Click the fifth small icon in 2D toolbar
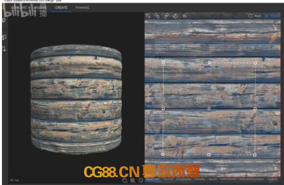This screenshot has height=185, width=284. pyautogui.click(x=184, y=16)
